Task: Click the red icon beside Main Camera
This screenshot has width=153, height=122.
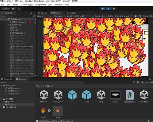Action: pyautogui.click(x=30, y=22)
